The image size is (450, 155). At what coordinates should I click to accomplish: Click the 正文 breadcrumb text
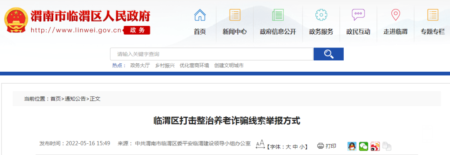coord(95,99)
